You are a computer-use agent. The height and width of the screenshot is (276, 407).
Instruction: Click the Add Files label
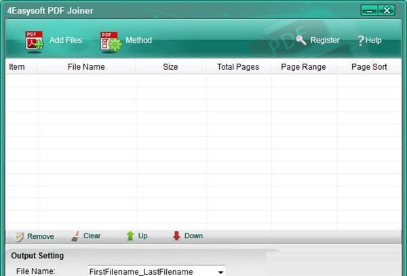[x=66, y=40]
